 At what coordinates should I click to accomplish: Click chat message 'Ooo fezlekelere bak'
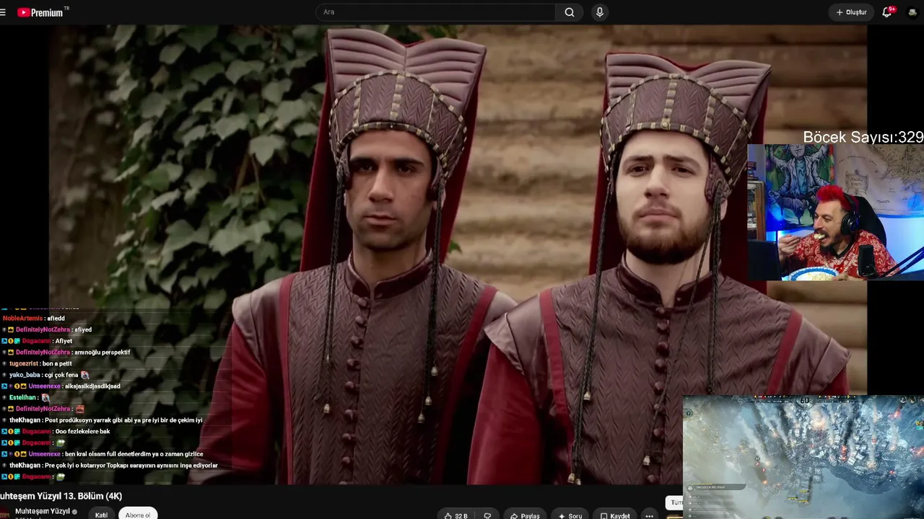point(82,431)
